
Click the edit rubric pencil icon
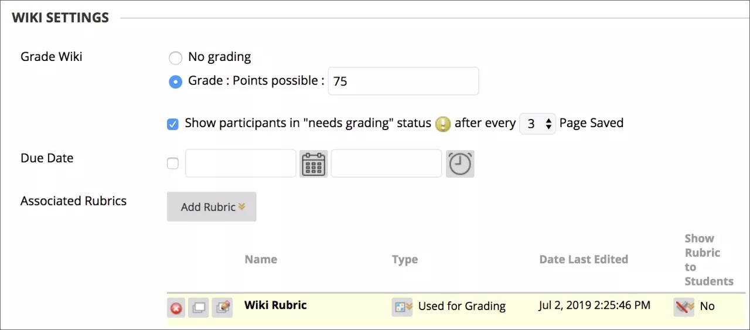[x=222, y=307]
